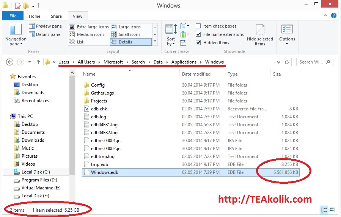Click Hide selected items button
The image size is (341, 217).
point(260,35)
